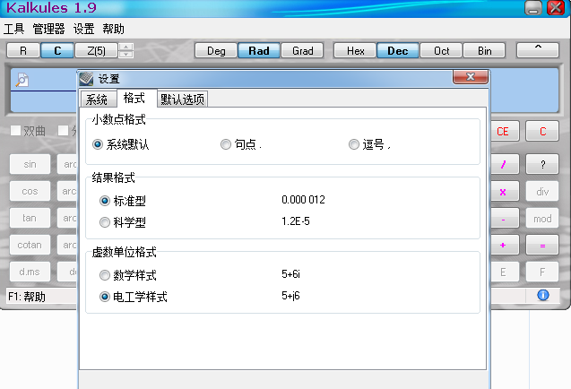Click the 5+j6 example text
The height and width of the screenshot is (389, 571).
pyautogui.click(x=290, y=296)
